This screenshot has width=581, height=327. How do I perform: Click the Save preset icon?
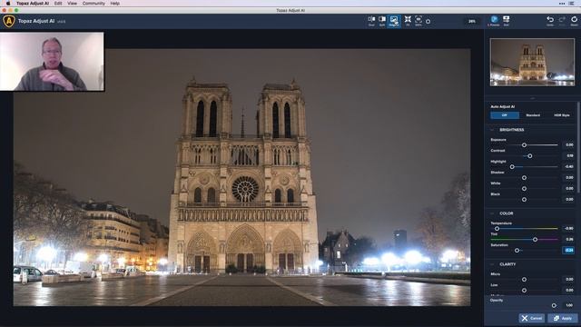[x=507, y=21]
